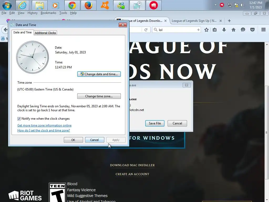Select Date and Time taskbar icon
The image size is (269, 202).
click(137, 5)
